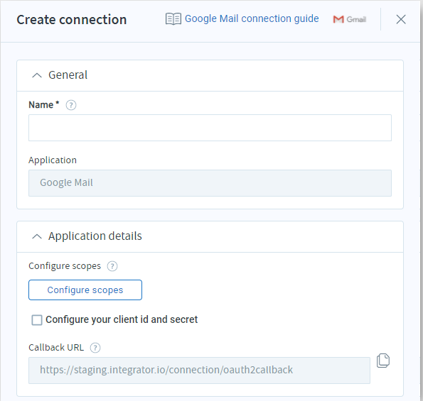Collapse the General section chevron
Screen dimensions: 423x401
pyautogui.click(x=37, y=75)
